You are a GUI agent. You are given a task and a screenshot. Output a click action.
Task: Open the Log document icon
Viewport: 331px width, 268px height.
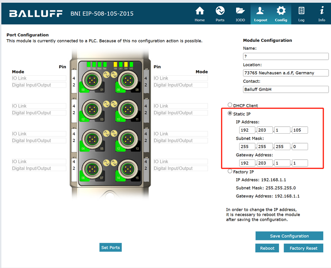point(301,11)
